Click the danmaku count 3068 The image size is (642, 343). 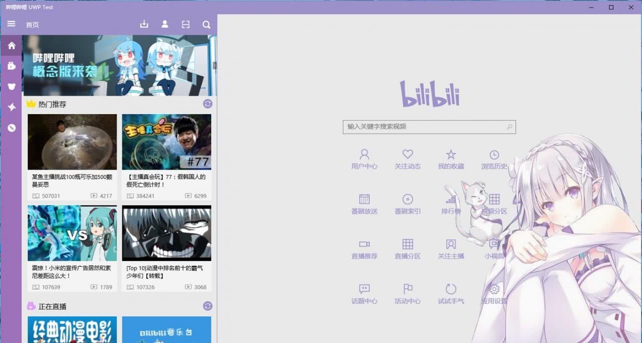[200, 287]
